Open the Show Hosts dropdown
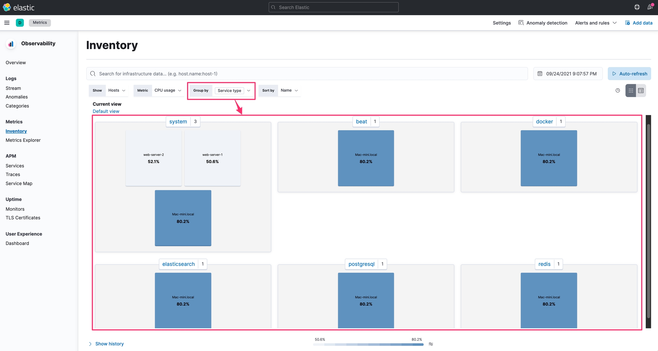 coord(117,90)
